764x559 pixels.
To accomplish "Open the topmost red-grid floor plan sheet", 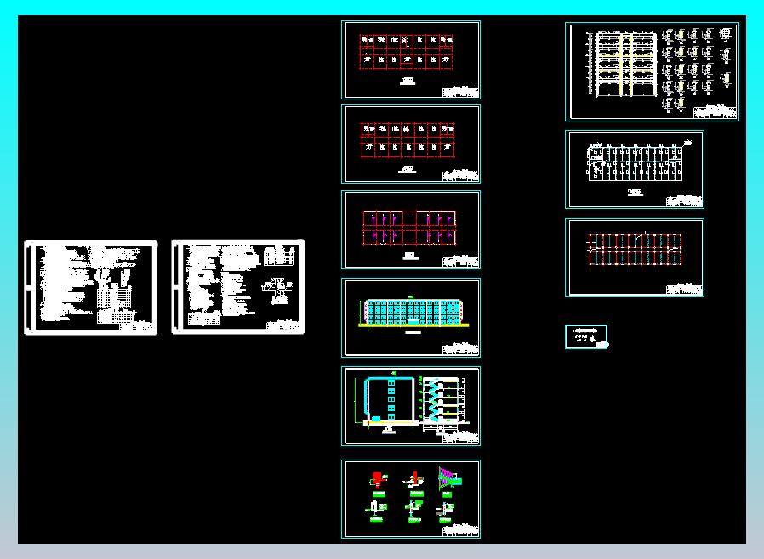I will pyautogui.click(x=411, y=59).
